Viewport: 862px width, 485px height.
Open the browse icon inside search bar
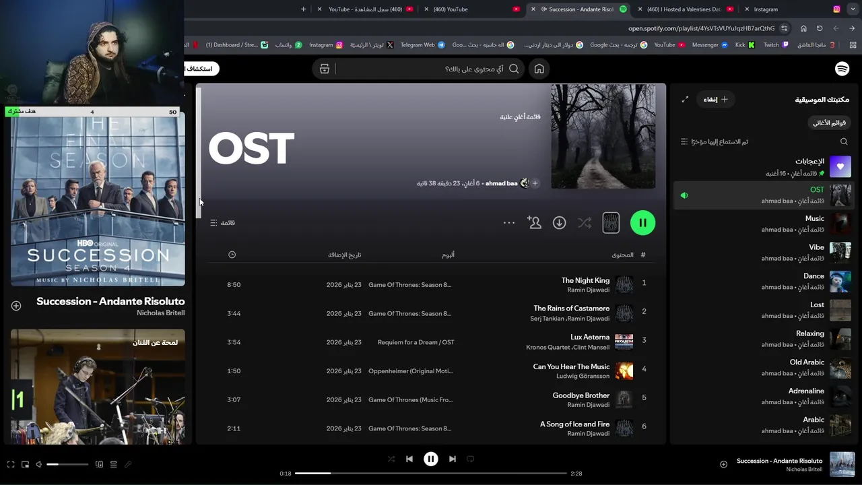click(x=325, y=69)
